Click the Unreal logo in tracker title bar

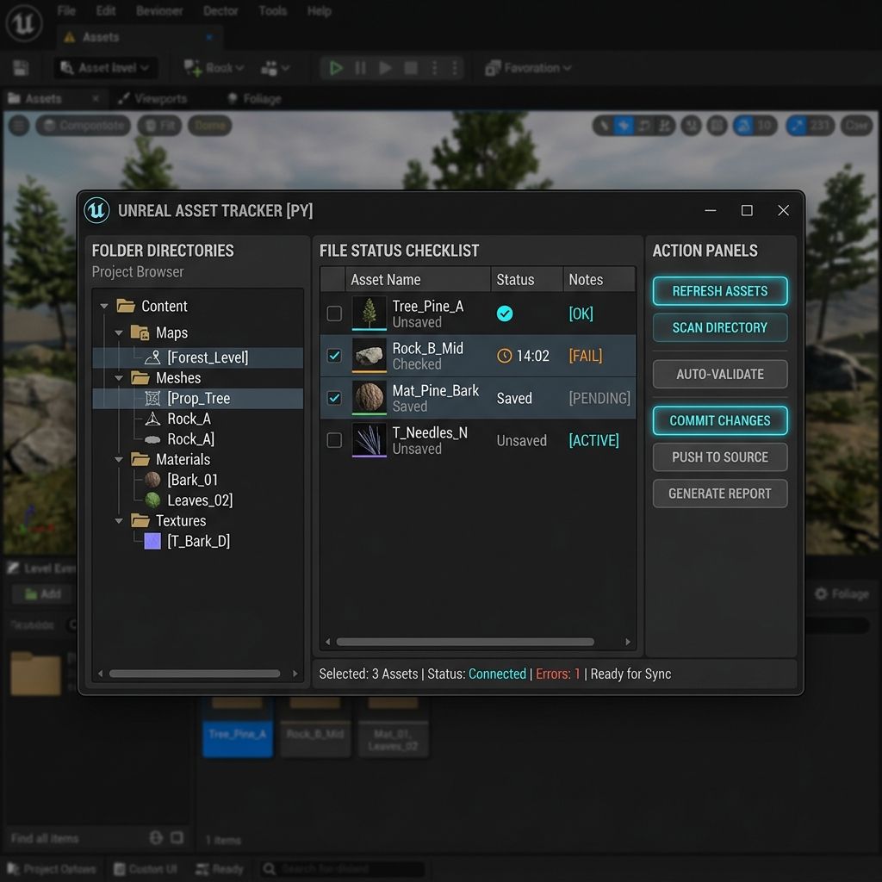coord(96,210)
